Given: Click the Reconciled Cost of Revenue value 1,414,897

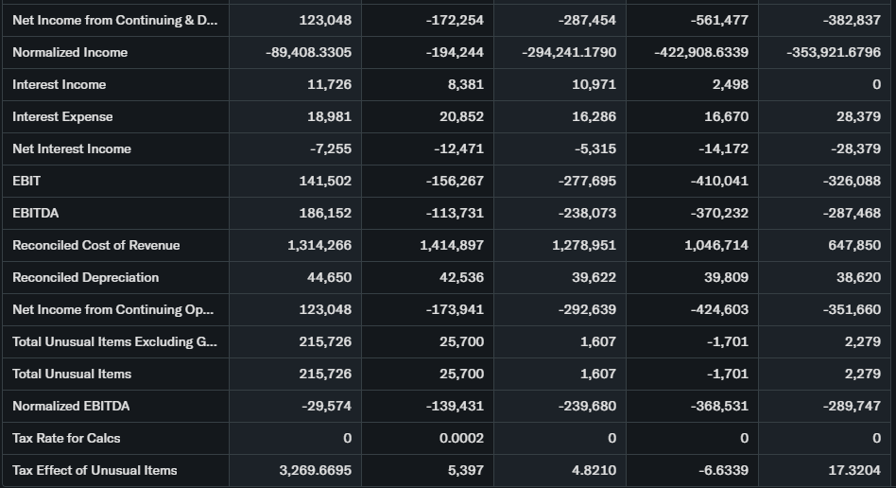Looking at the screenshot, I should coord(452,245).
